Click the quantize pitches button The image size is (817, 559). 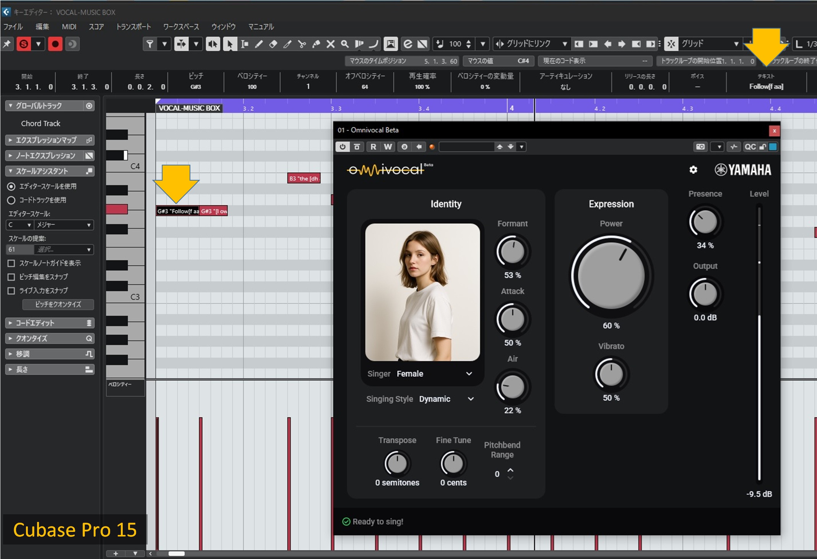pos(58,305)
